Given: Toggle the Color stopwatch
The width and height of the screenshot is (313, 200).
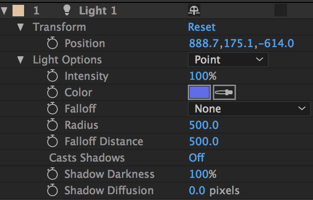Looking at the screenshot, I should 52,92.
